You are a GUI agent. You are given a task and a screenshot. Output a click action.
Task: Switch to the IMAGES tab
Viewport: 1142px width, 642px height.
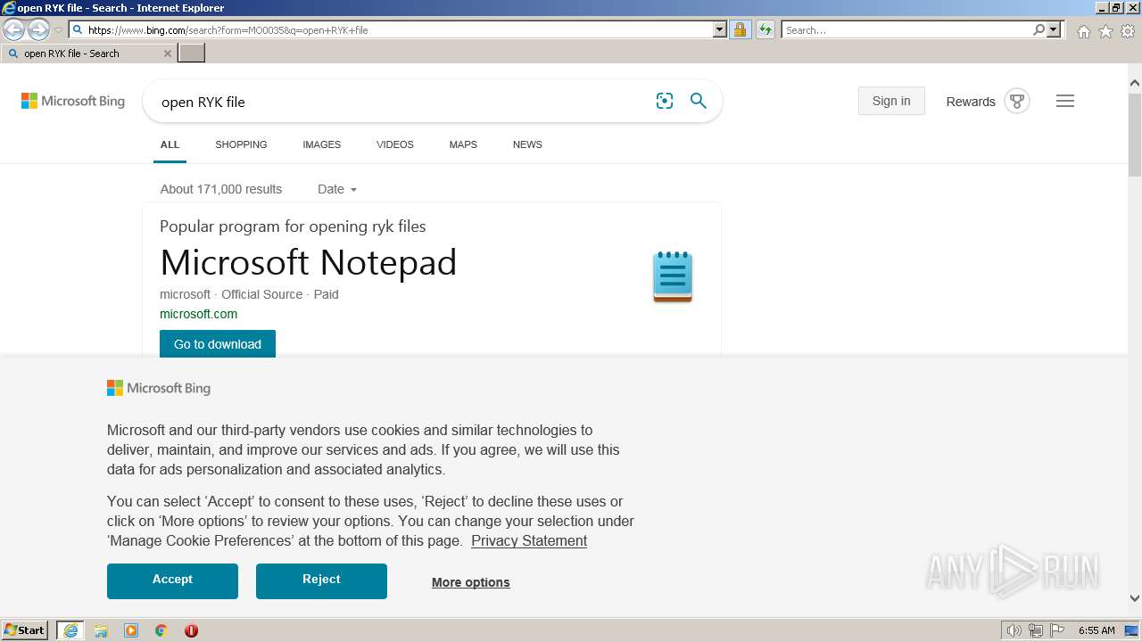tap(321, 144)
